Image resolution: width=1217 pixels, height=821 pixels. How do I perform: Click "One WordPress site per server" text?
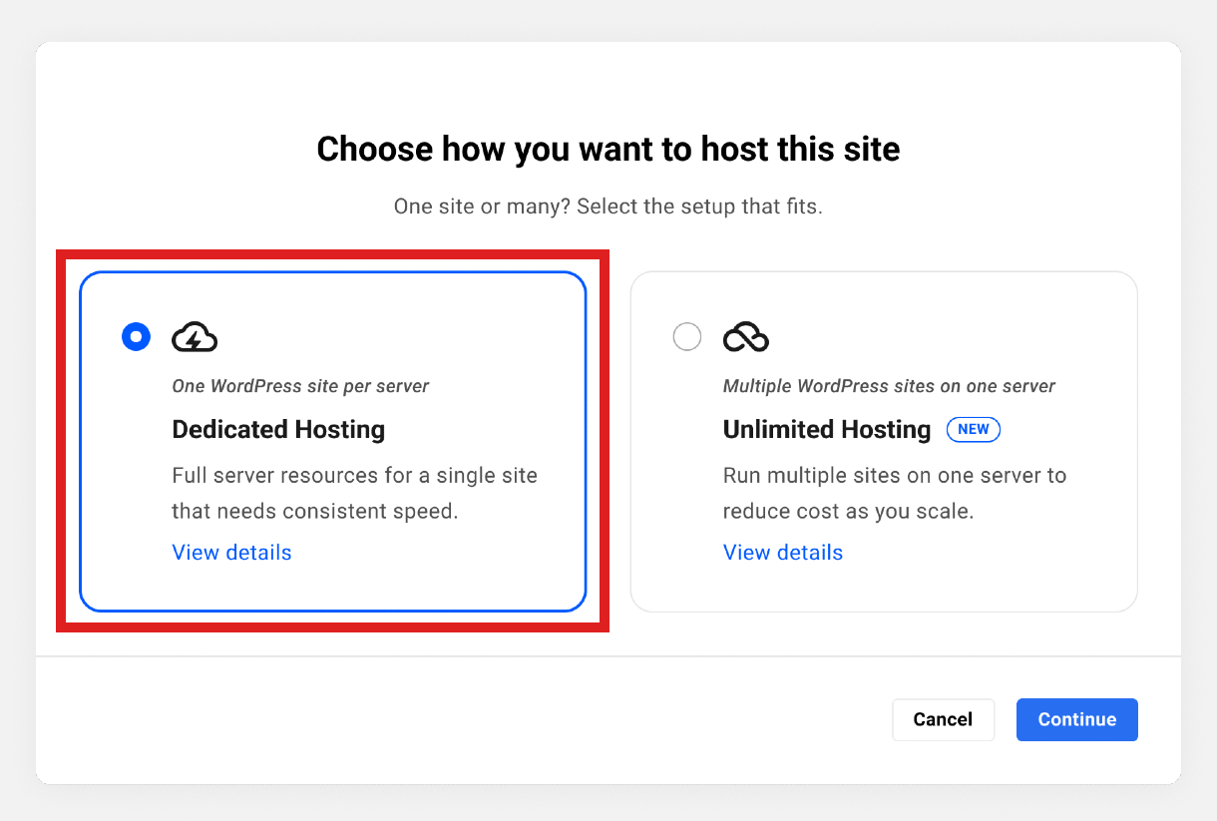(300, 386)
